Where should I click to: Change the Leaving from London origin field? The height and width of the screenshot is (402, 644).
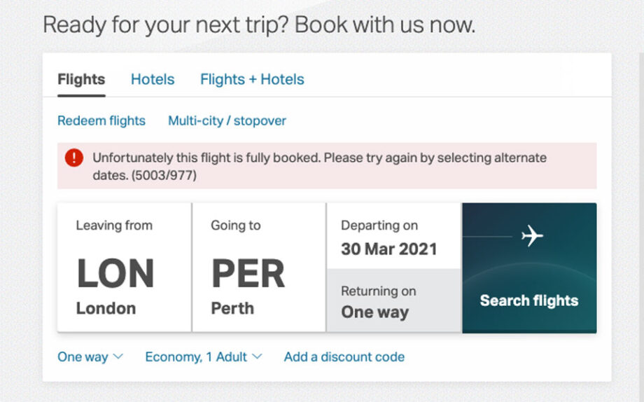[x=124, y=268]
